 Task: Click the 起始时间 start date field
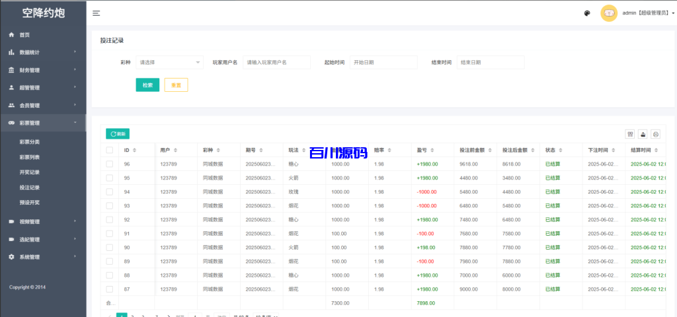pyautogui.click(x=384, y=62)
